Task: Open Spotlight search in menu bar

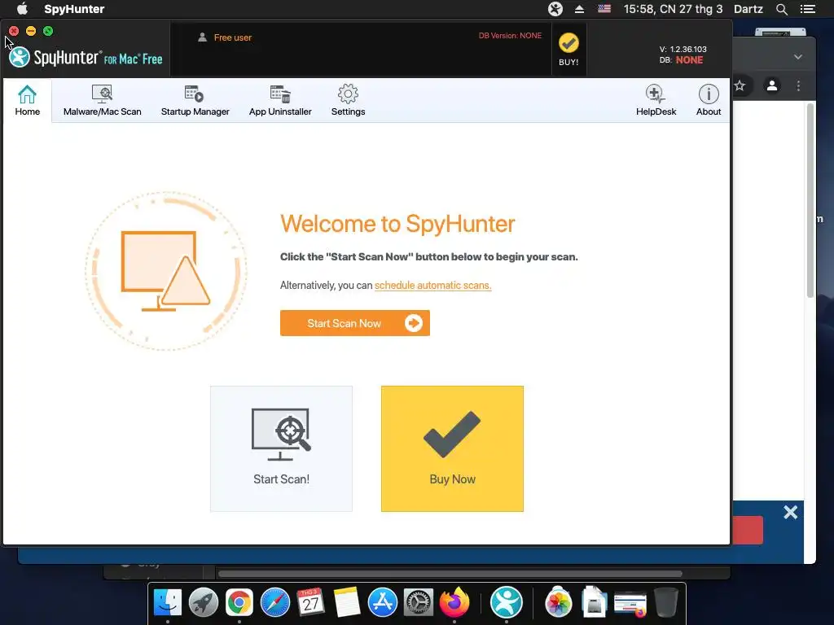Action: 782,9
